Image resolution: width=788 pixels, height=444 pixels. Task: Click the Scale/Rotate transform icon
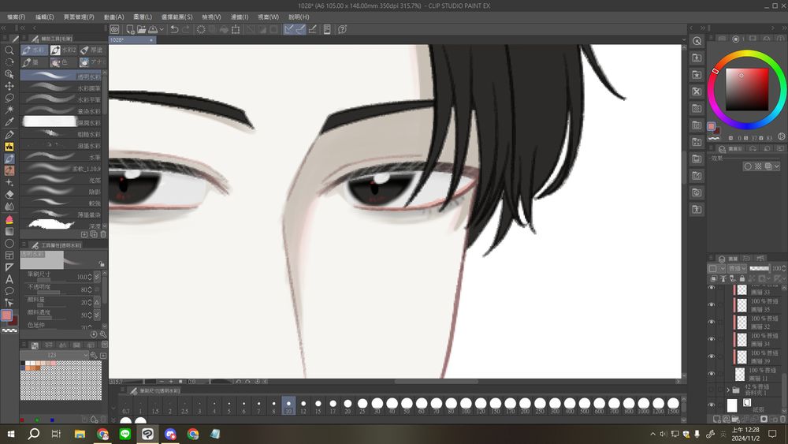[235, 29]
